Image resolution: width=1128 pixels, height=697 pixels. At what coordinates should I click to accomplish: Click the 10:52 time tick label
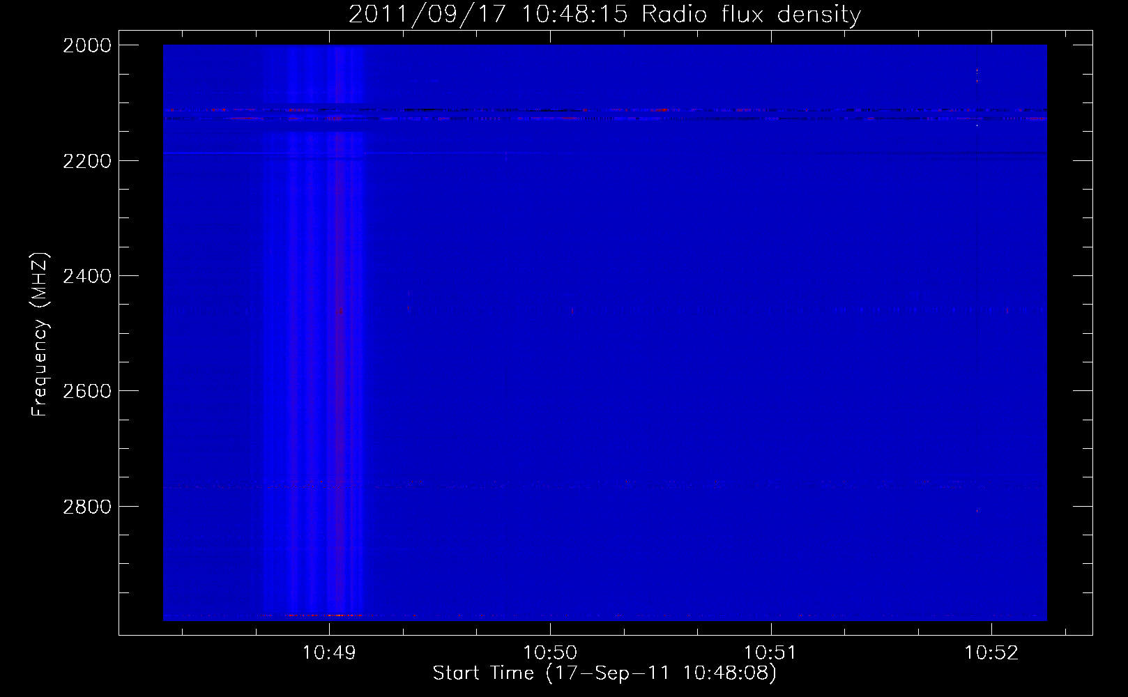point(991,653)
